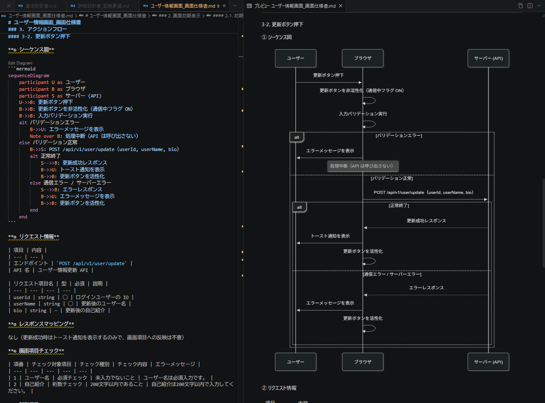Click the 'トースト通知を表示' label in the diagram
Screen dimensions: 545x403
pos(330,236)
